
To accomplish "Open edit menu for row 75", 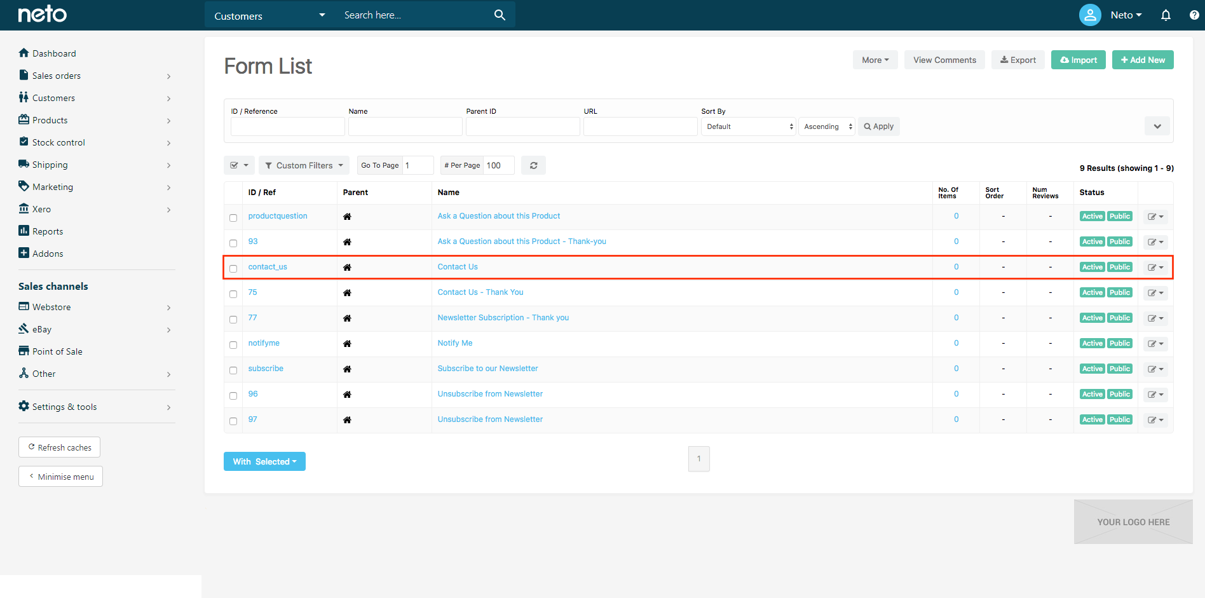I will (x=1155, y=293).
